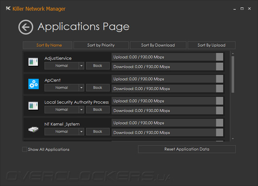
Task: Click the Local Security Authority Process icon
Action: click(x=33, y=106)
